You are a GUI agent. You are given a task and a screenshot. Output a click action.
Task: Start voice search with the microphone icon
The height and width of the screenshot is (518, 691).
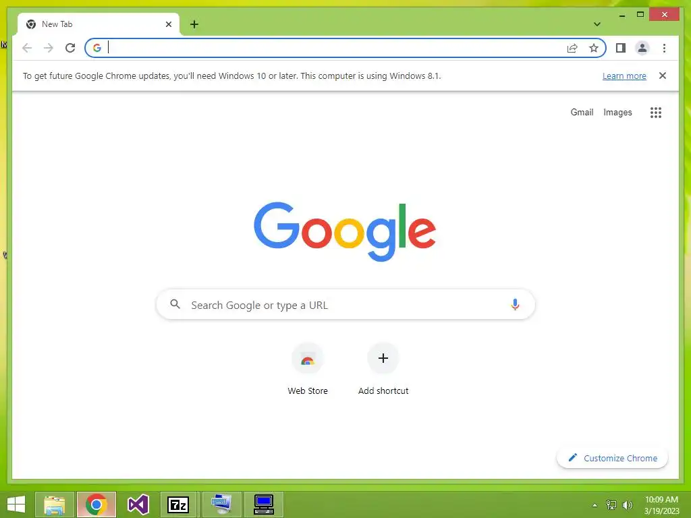pos(515,304)
